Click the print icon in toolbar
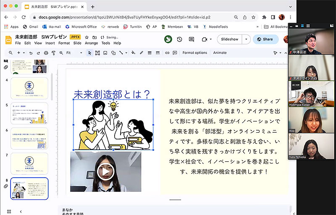336x215 pixels. point(46,53)
